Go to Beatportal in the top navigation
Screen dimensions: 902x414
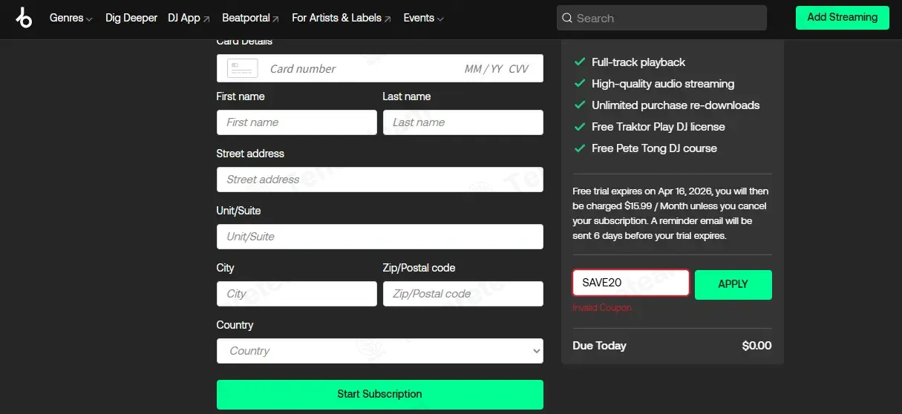click(250, 18)
